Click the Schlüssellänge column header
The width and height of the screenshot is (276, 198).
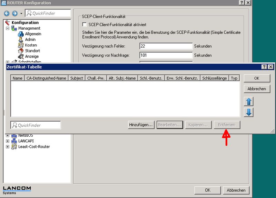pos(214,78)
